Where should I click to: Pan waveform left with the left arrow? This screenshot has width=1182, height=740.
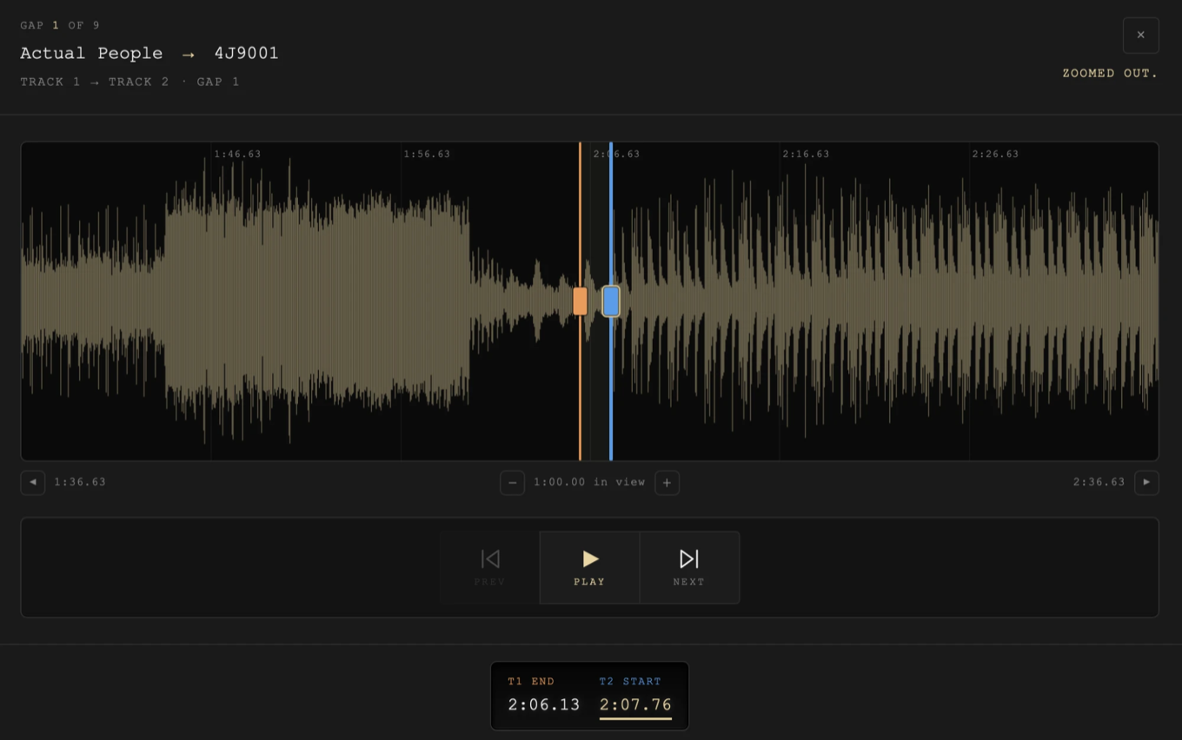(33, 482)
